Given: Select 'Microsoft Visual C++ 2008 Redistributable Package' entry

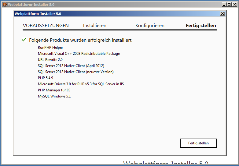Looking at the screenshot, I should click(x=79, y=54).
